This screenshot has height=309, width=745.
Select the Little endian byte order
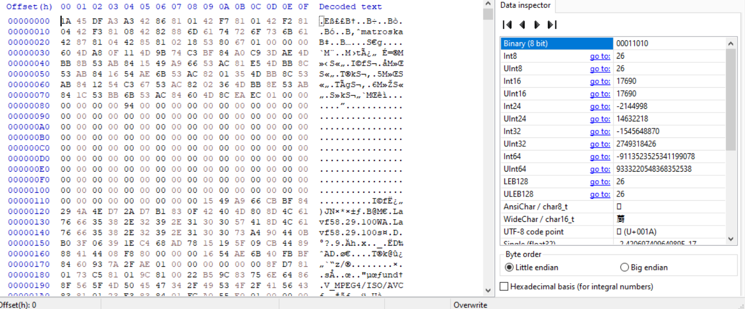tap(509, 267)
